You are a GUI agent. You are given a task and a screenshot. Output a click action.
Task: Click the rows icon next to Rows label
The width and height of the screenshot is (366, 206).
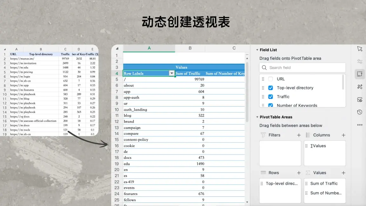click(263, 173)
